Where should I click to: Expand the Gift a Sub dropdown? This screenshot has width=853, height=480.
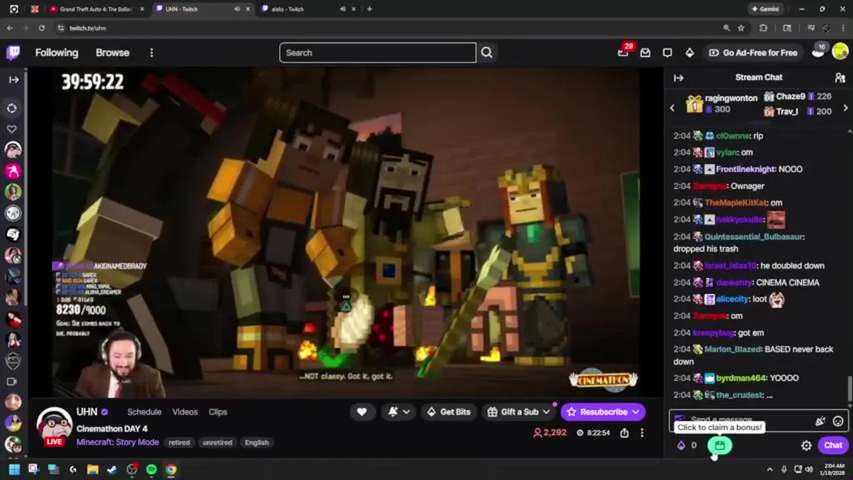(x=547, y=412)
